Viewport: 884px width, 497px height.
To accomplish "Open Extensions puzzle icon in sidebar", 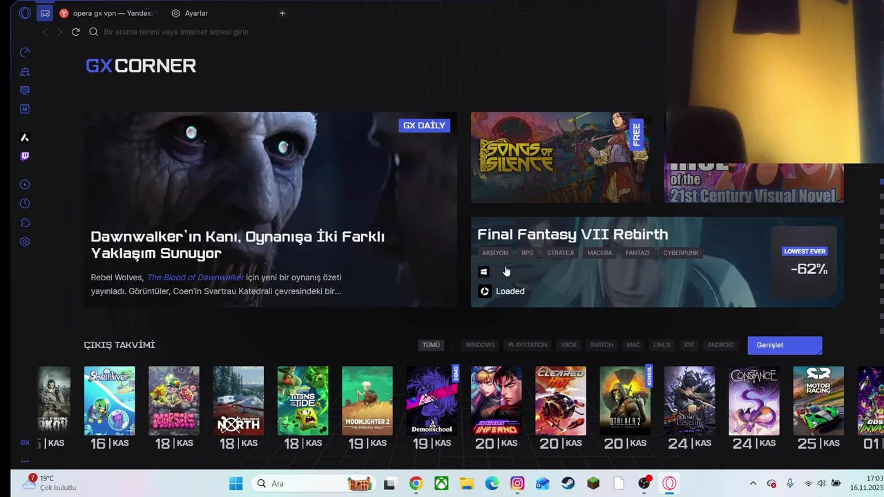I will click(25, 222).
